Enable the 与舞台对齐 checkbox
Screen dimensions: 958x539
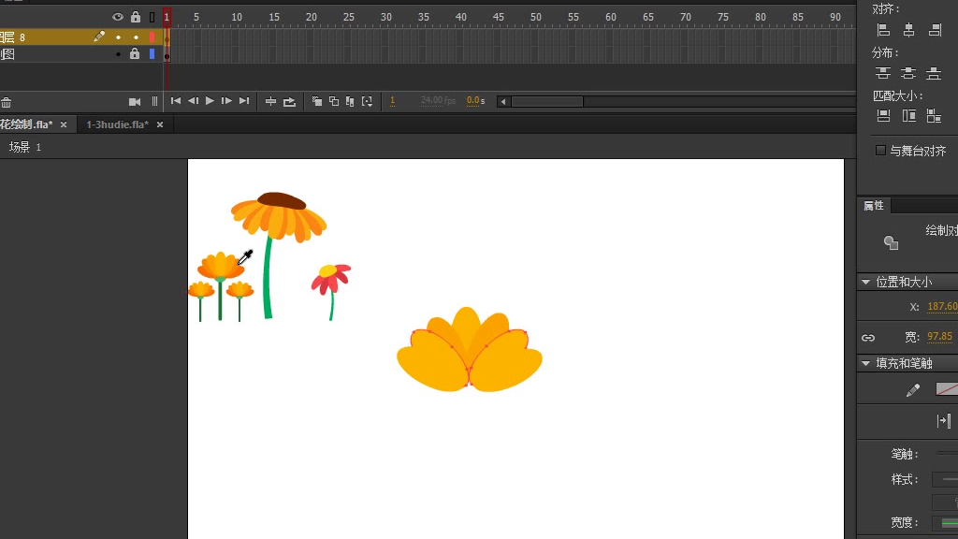coord(880,151)
